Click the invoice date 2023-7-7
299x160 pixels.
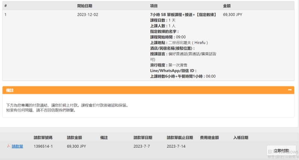coord(142,146)
